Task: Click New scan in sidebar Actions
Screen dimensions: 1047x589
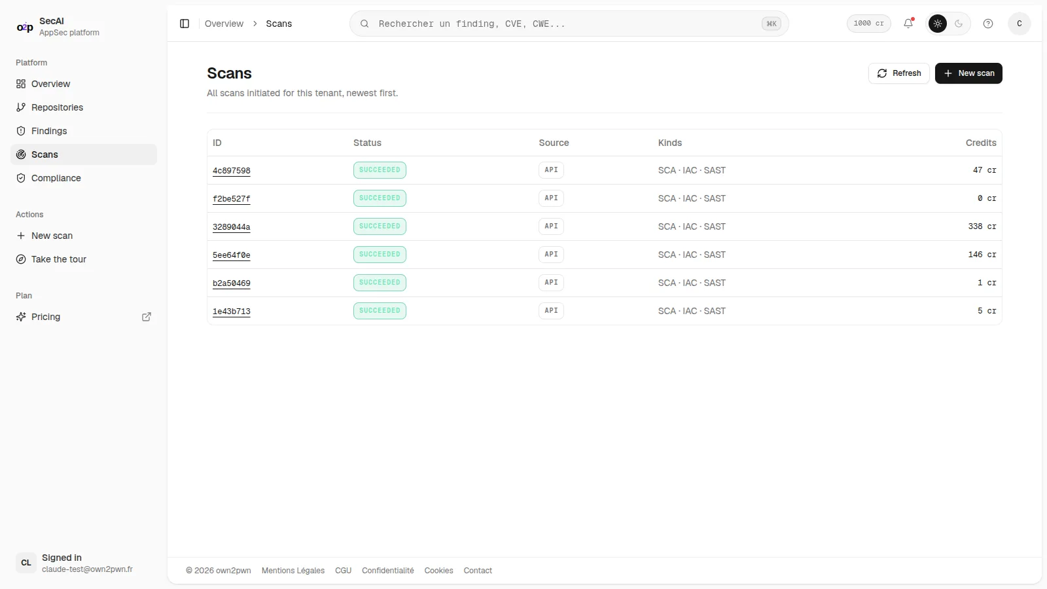Action: point(84,236)
